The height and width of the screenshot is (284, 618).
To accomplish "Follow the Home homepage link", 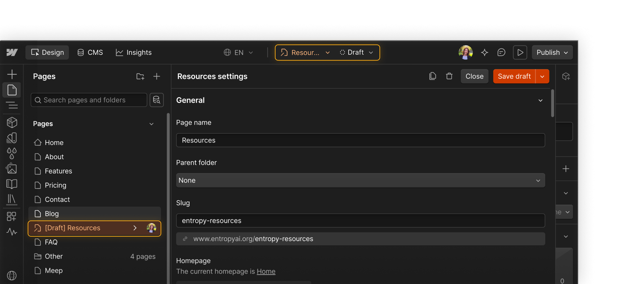I will coord(266,271).
